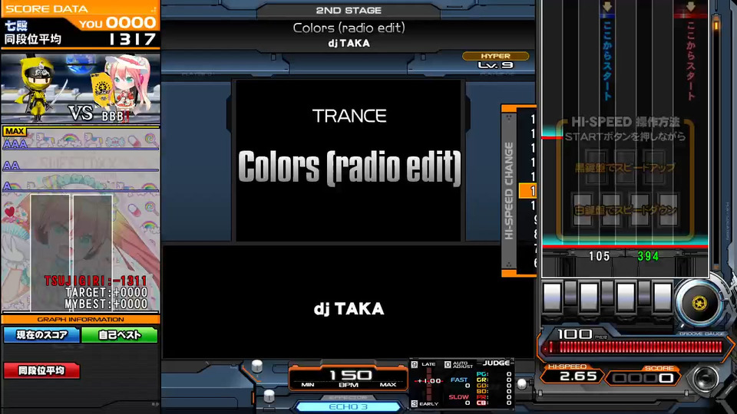
Task: Click the second black key button
Action: point(607,294)
